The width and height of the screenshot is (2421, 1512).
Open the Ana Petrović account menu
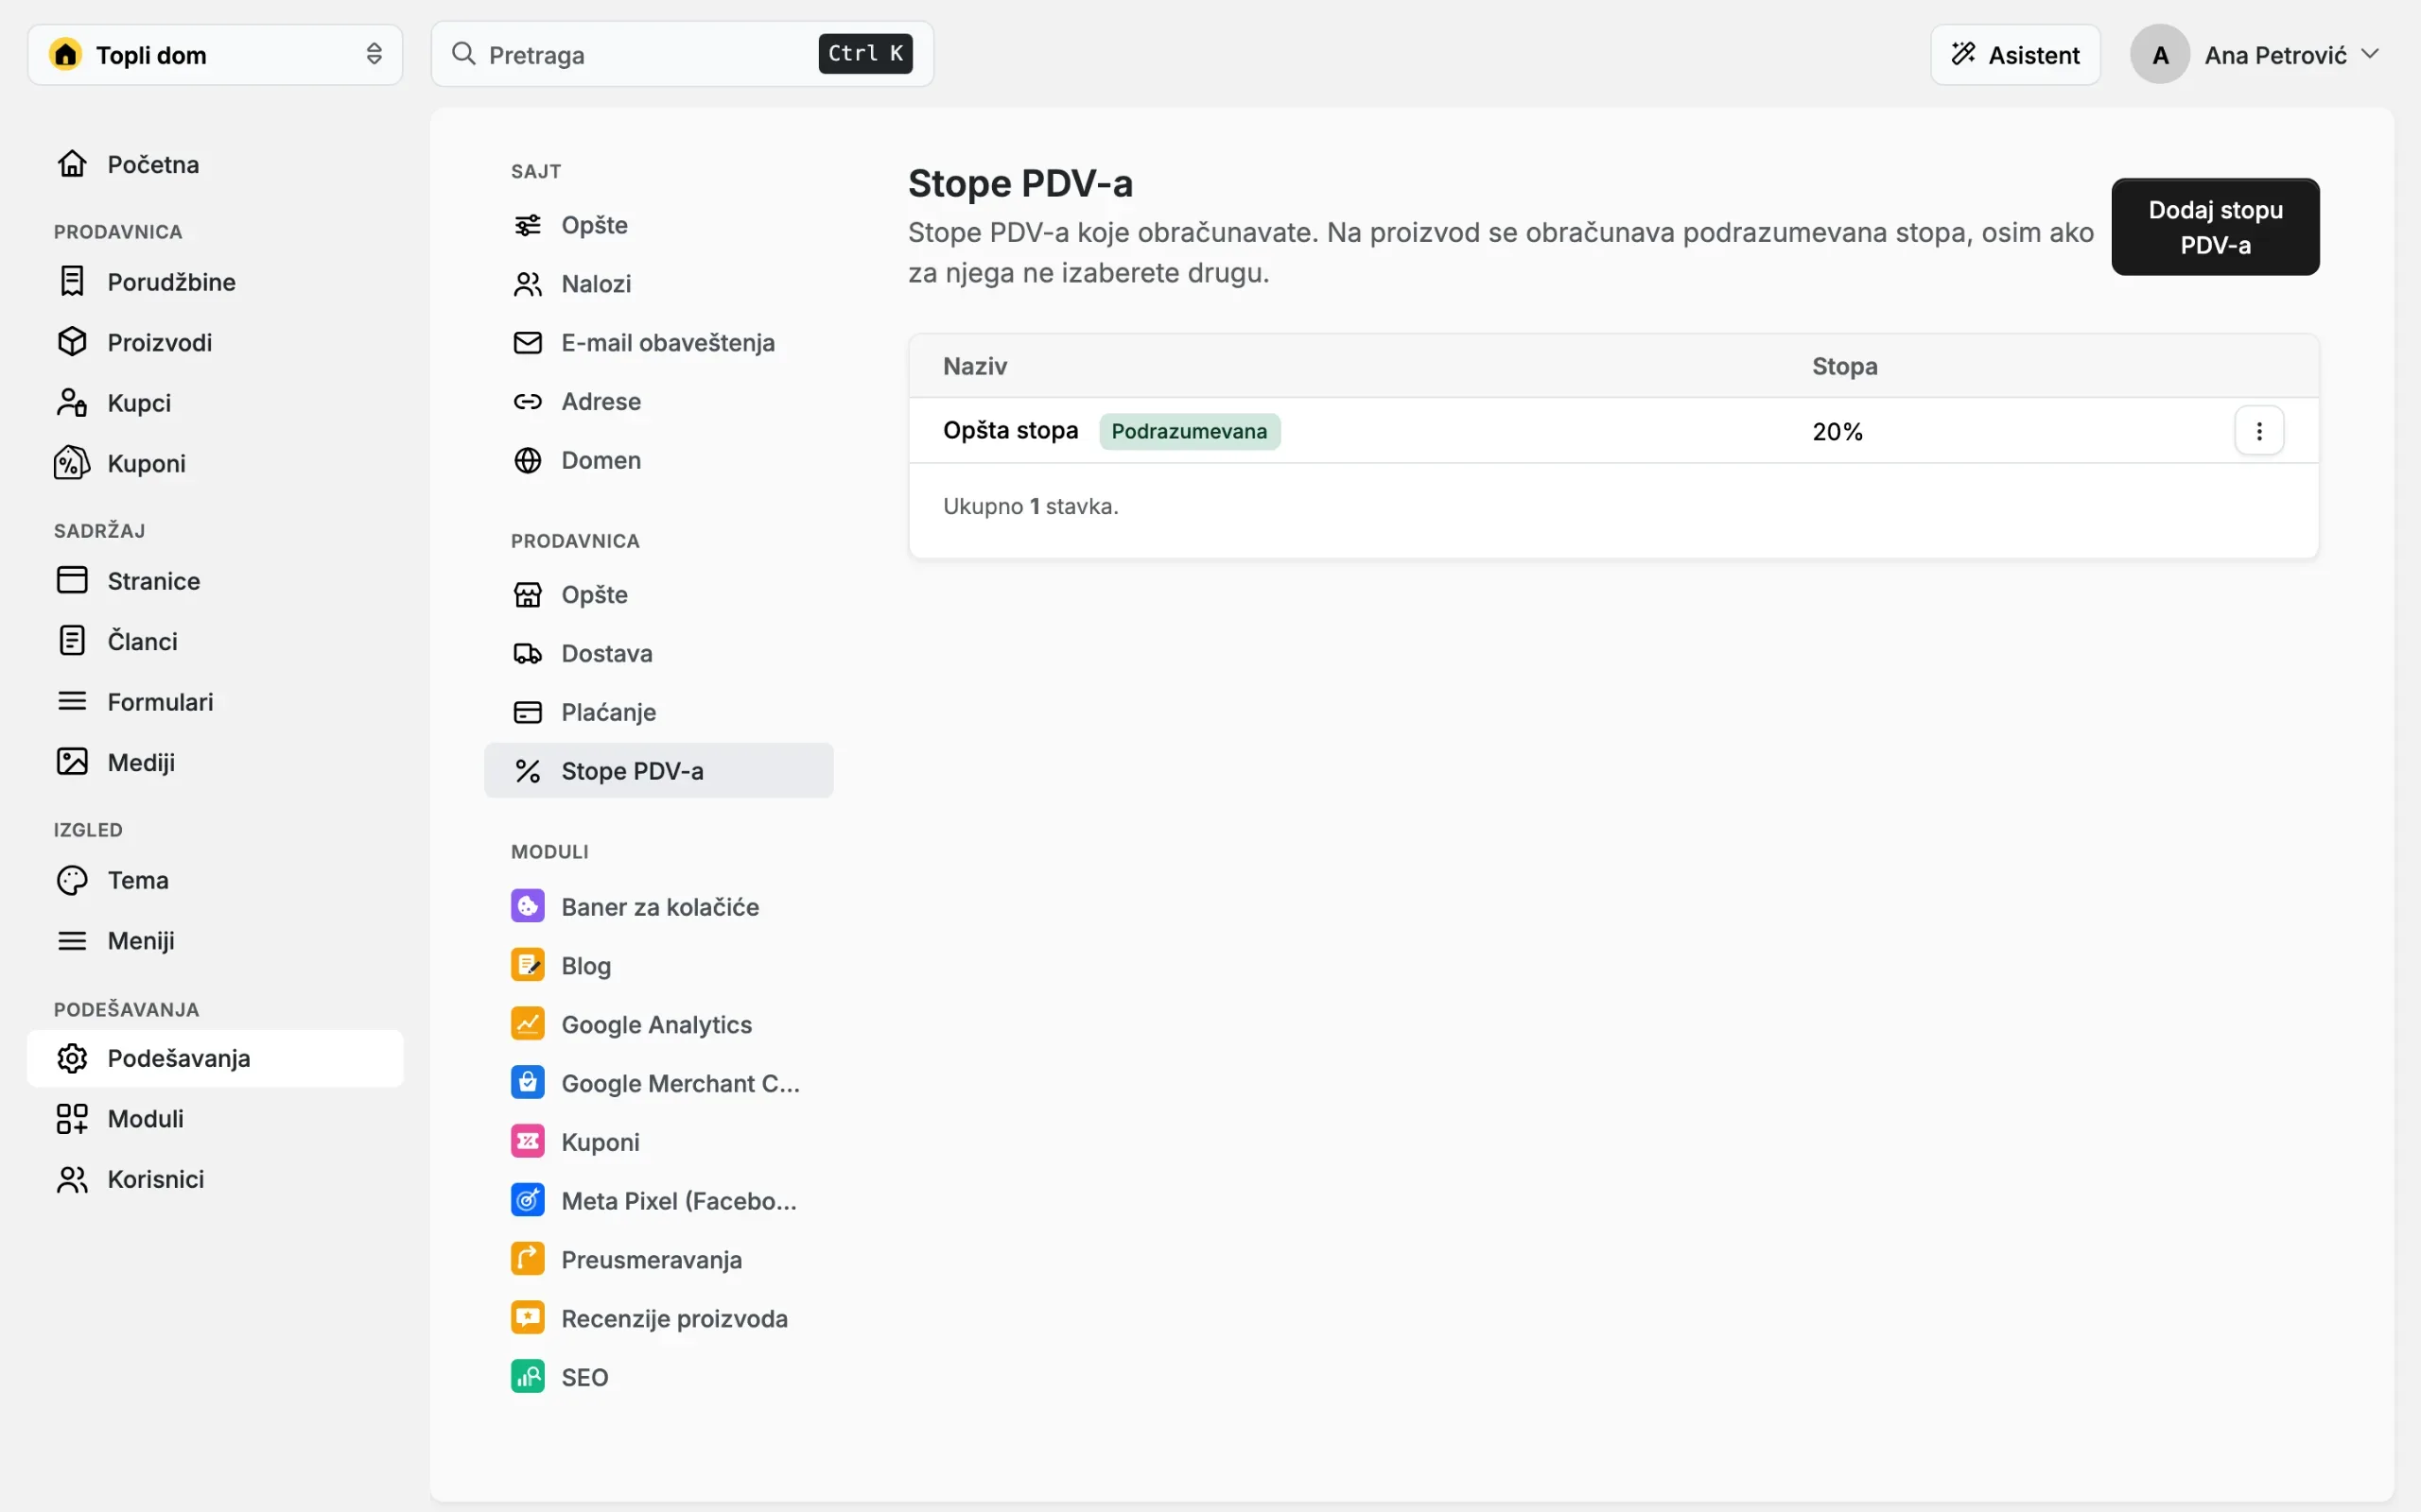coord(2255,54)
